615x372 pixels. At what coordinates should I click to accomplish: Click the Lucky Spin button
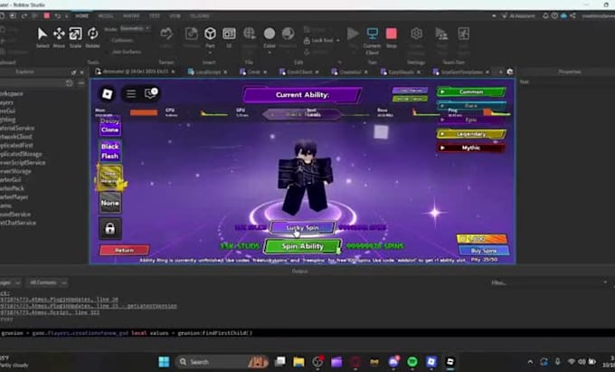pos(302,227)
